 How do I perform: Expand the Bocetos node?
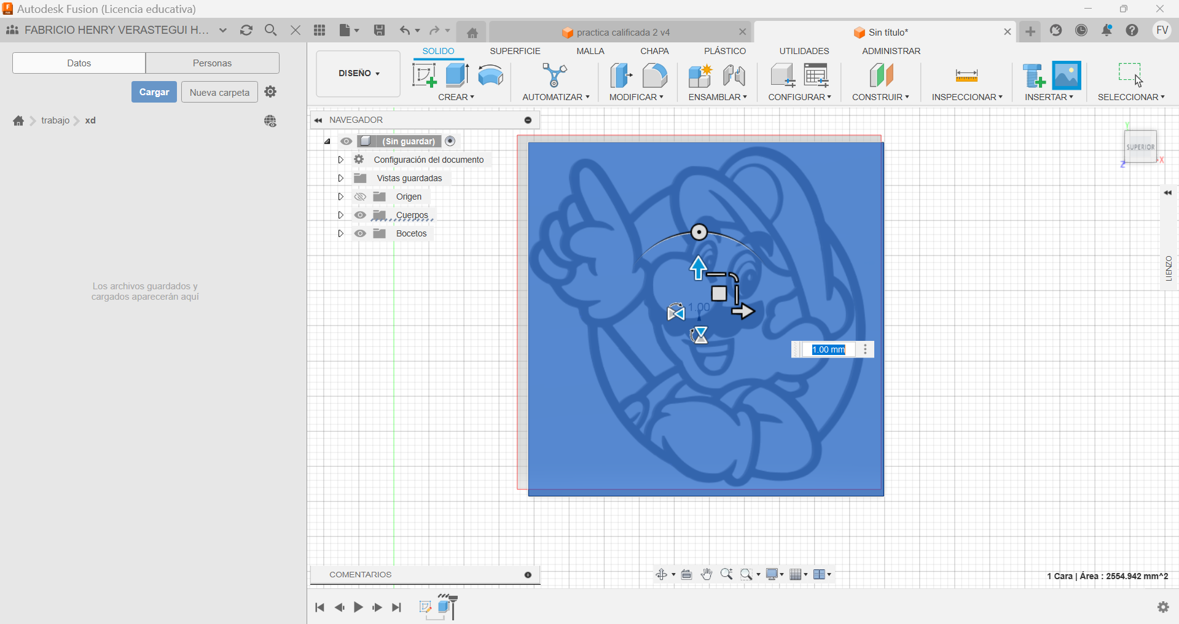(340, 233)
